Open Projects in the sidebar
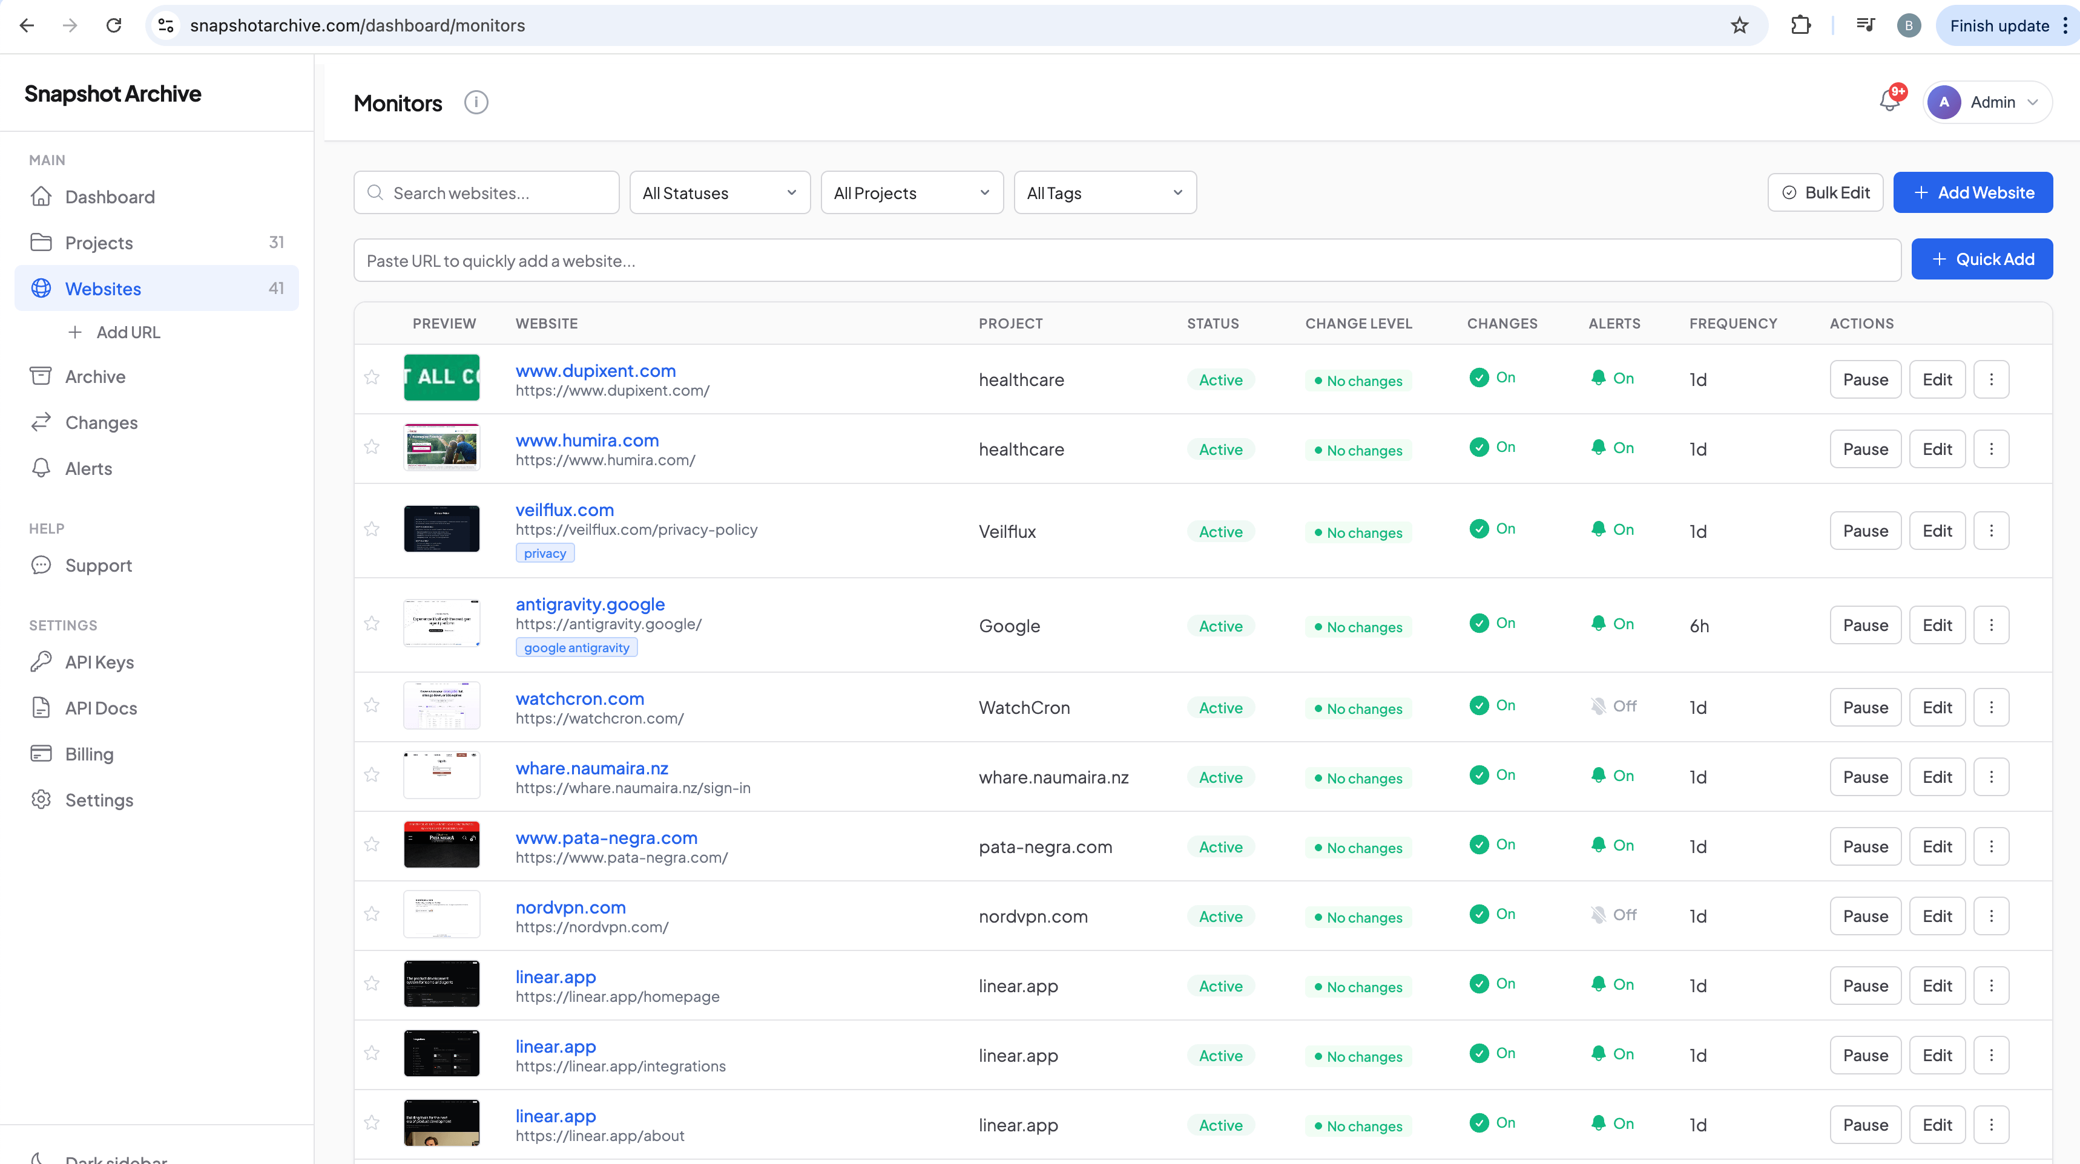 point(157,242)
